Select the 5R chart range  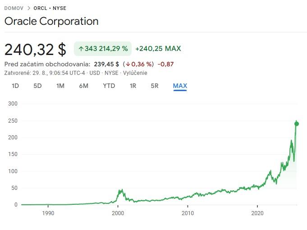pyautogui.click(x=155, y=86)
